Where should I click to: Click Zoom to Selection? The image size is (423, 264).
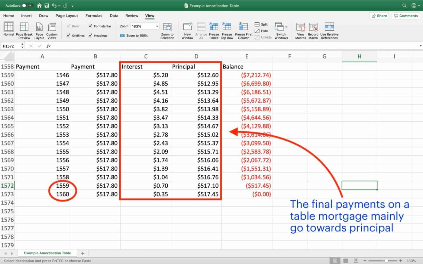point(167,30)
